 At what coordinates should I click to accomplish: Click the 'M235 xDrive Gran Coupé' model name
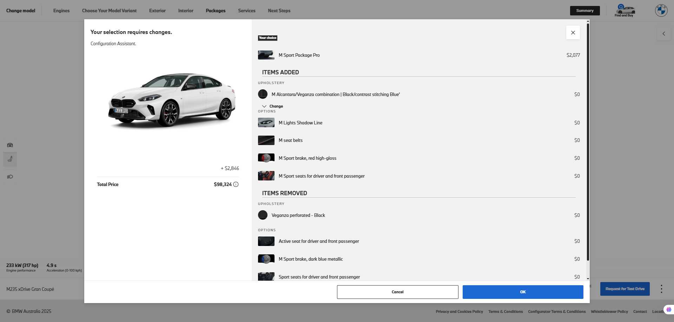[x=30, y=289]
